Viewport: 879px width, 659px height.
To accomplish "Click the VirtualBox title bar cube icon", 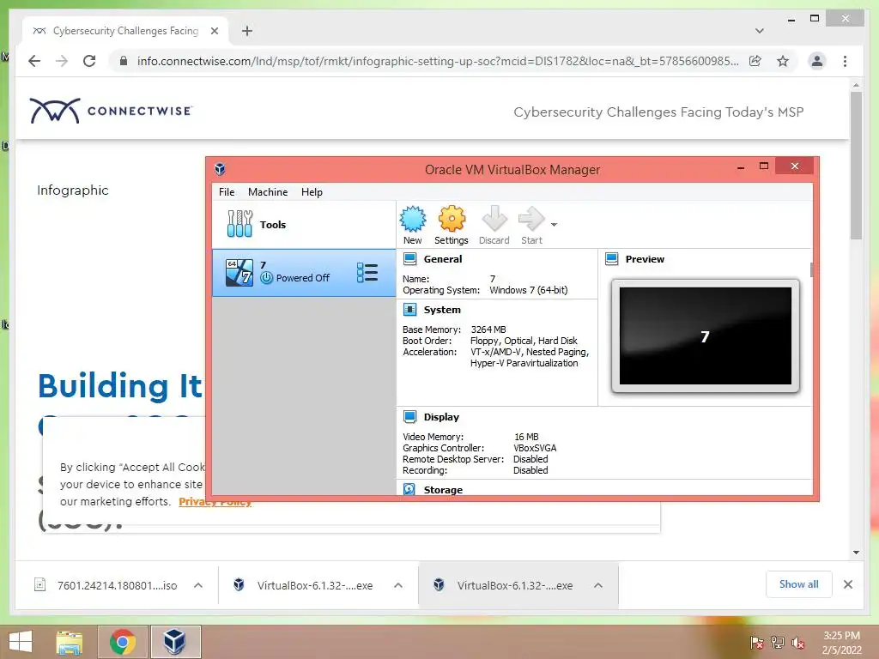I will click(221, 169).
